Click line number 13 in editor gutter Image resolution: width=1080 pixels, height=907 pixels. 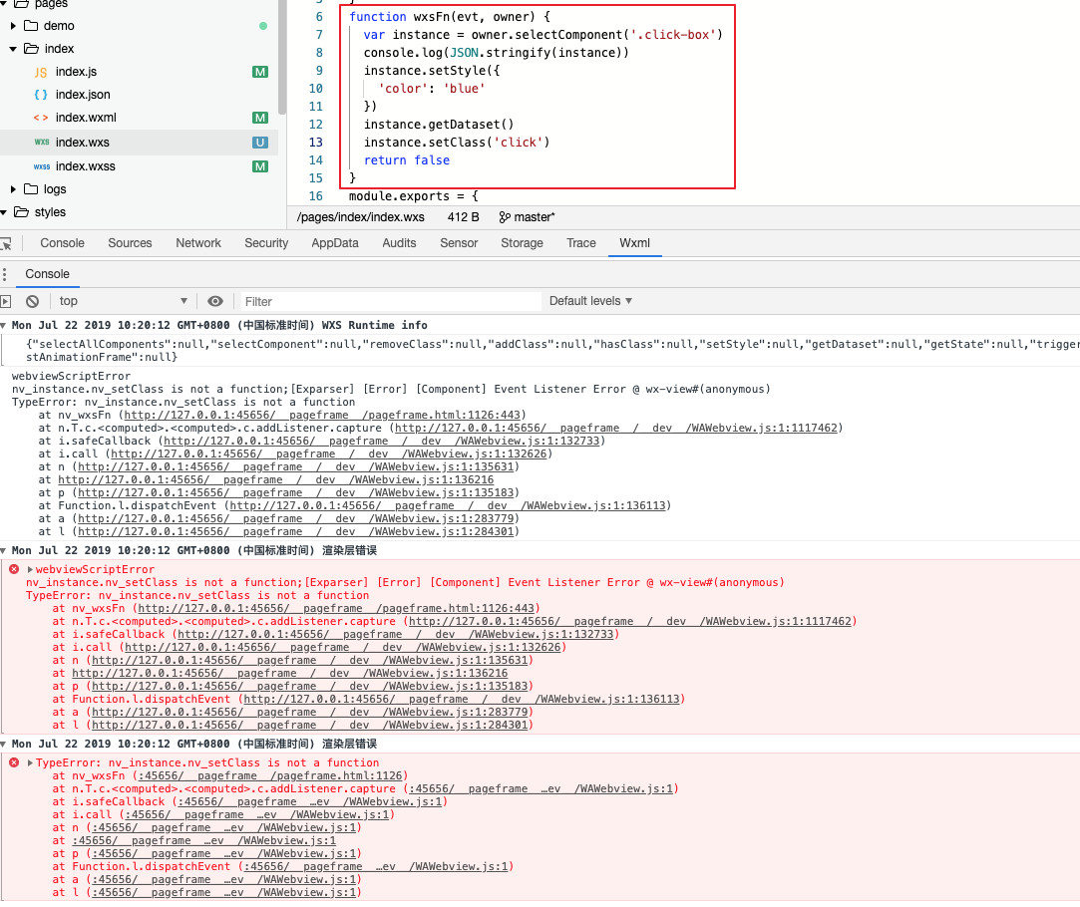tap(315, 143)
